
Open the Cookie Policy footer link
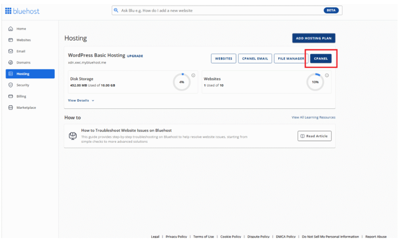point(231,237)
